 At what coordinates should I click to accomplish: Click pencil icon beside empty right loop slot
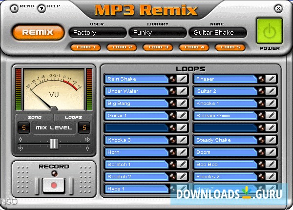pos(271,128)
